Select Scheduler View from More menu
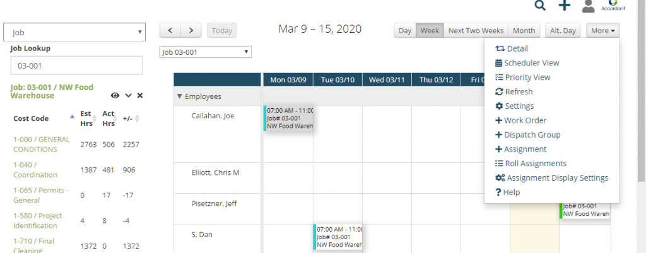Image resolution: width=646 pixels, height=253 pixels. (527, 63)
